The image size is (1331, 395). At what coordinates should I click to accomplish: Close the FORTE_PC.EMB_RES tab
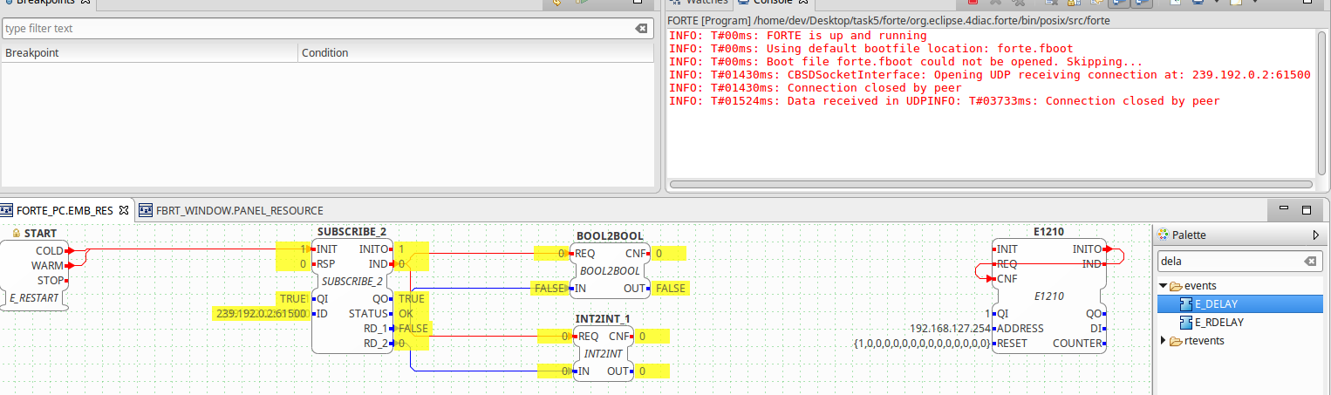[123, 210]
